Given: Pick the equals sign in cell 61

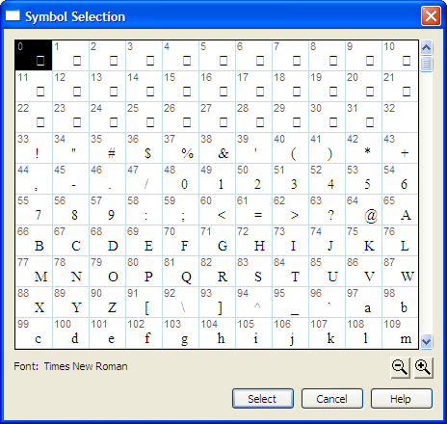Looking at the screenshot, I should click(x=253, y=210).
